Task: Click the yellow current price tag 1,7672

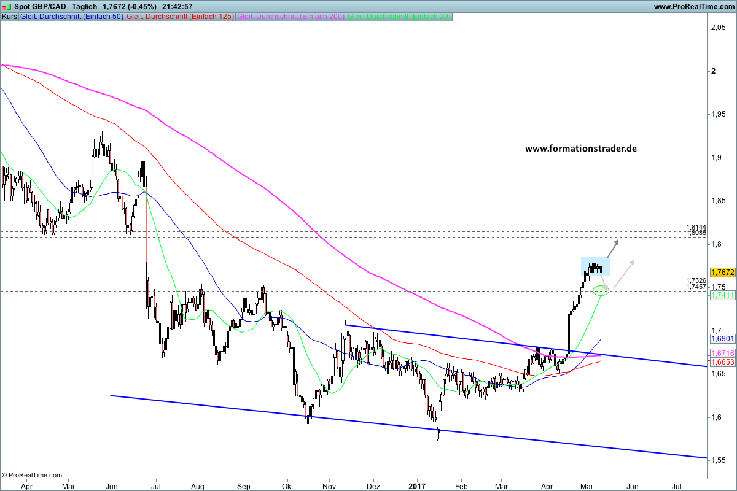Action: (x=722, y=272)
